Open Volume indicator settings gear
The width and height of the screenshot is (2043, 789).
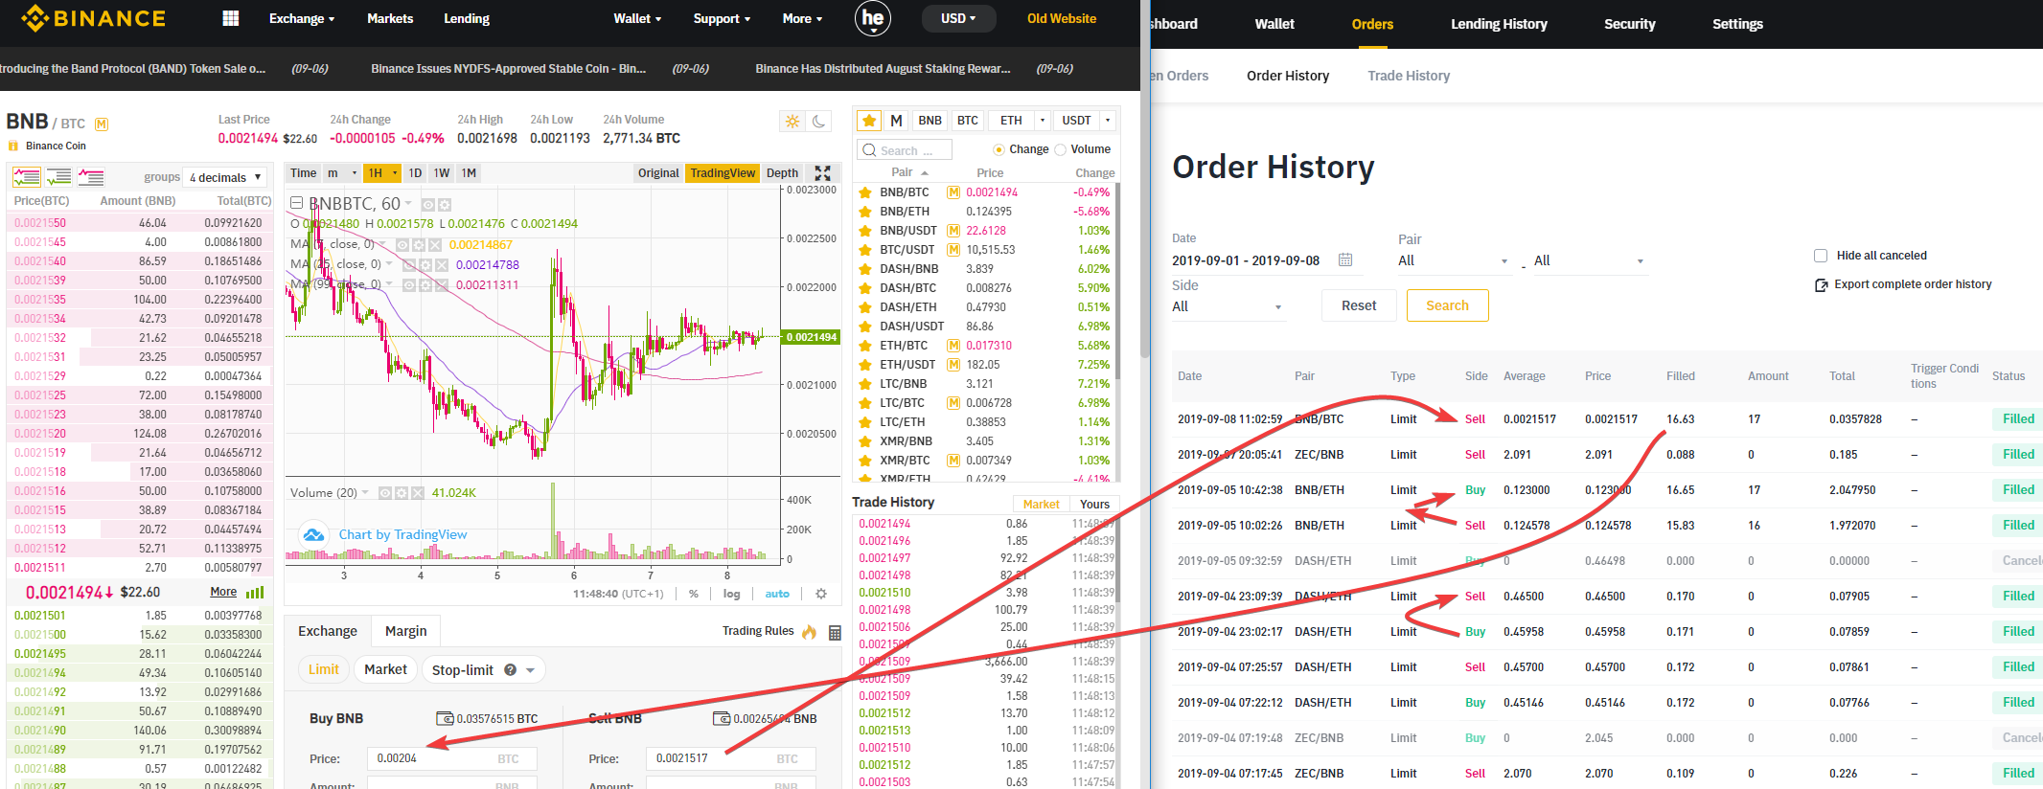pyautogui.click(x=401, y=493)
